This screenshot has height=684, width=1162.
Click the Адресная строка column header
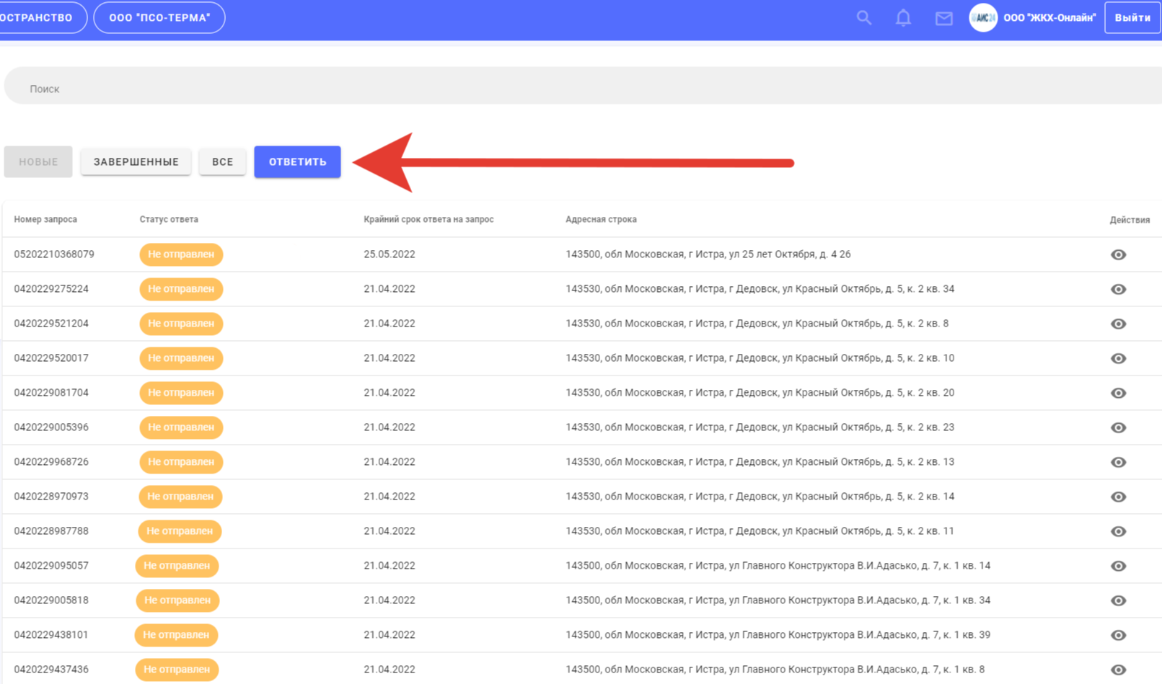(x=601, y=219)
